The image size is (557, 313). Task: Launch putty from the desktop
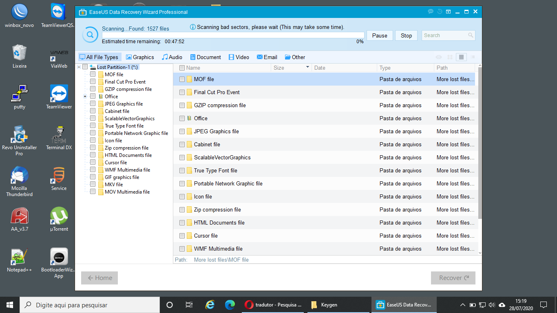[19, 97]
